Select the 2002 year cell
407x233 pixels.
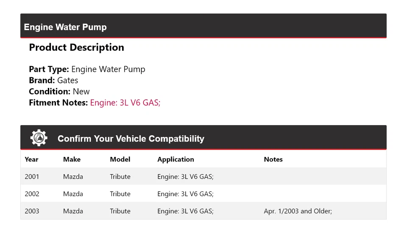(32, 194)
